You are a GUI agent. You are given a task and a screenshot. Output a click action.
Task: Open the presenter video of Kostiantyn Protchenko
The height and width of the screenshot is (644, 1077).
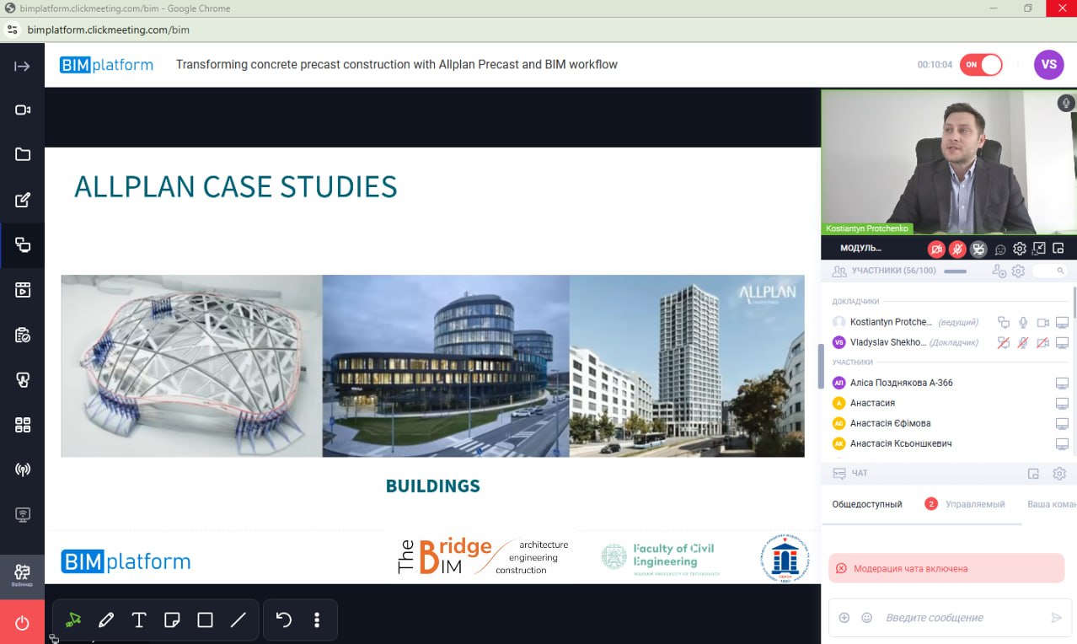click(x=949, y=163)
